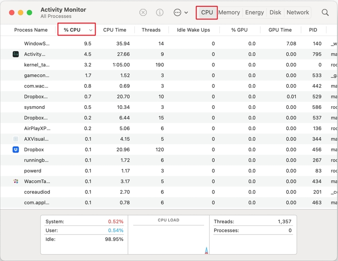Switch to the Disk tab
338x261 pixels.
pyautogui.click(x=275, y=12)
